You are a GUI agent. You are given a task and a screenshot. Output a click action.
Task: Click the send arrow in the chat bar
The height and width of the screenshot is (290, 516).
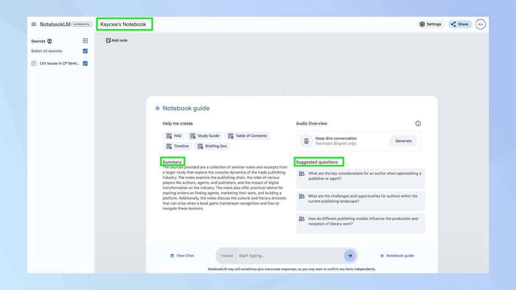click(x=350, y=255)
